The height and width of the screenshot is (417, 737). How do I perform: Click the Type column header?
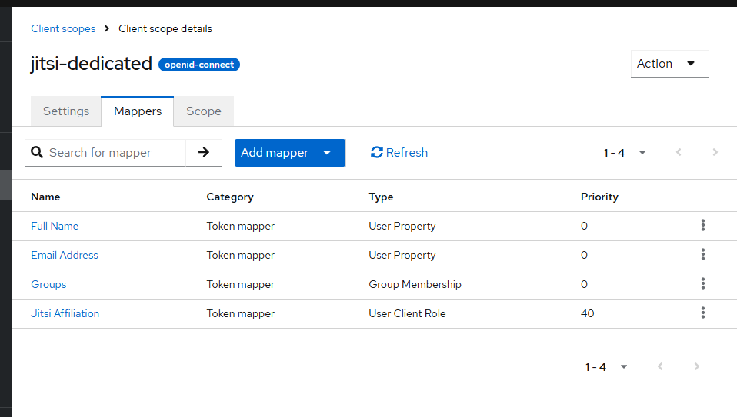pos(381,197)
